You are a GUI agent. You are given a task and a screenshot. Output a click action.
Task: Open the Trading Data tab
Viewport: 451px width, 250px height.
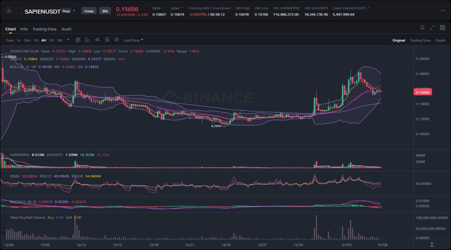pos(44,29)
